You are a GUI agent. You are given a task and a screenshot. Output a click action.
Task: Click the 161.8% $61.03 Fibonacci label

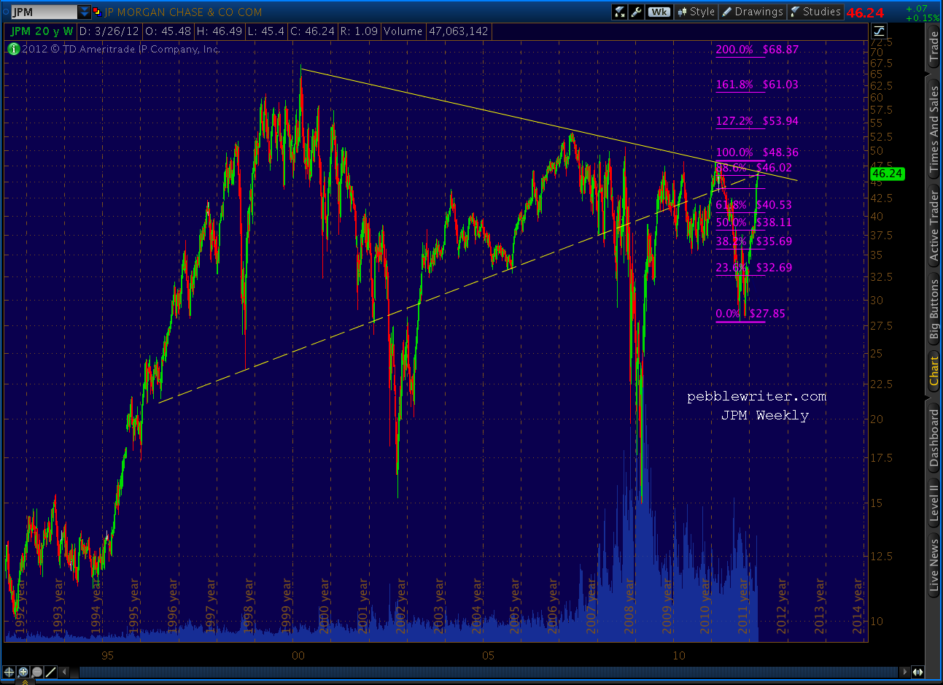757,85
